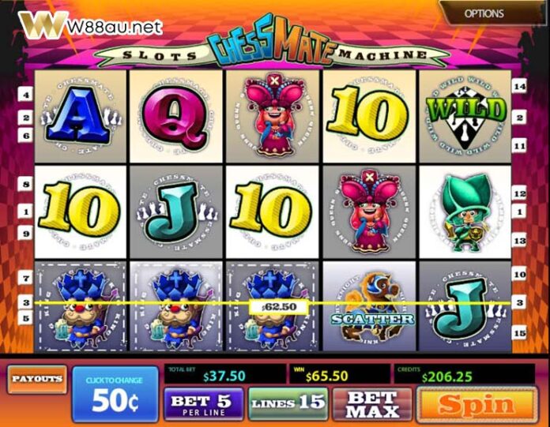The width and height of the screenshot is (550, 427).
Task: Click the BET MAX button
Action: coord(372,404)
